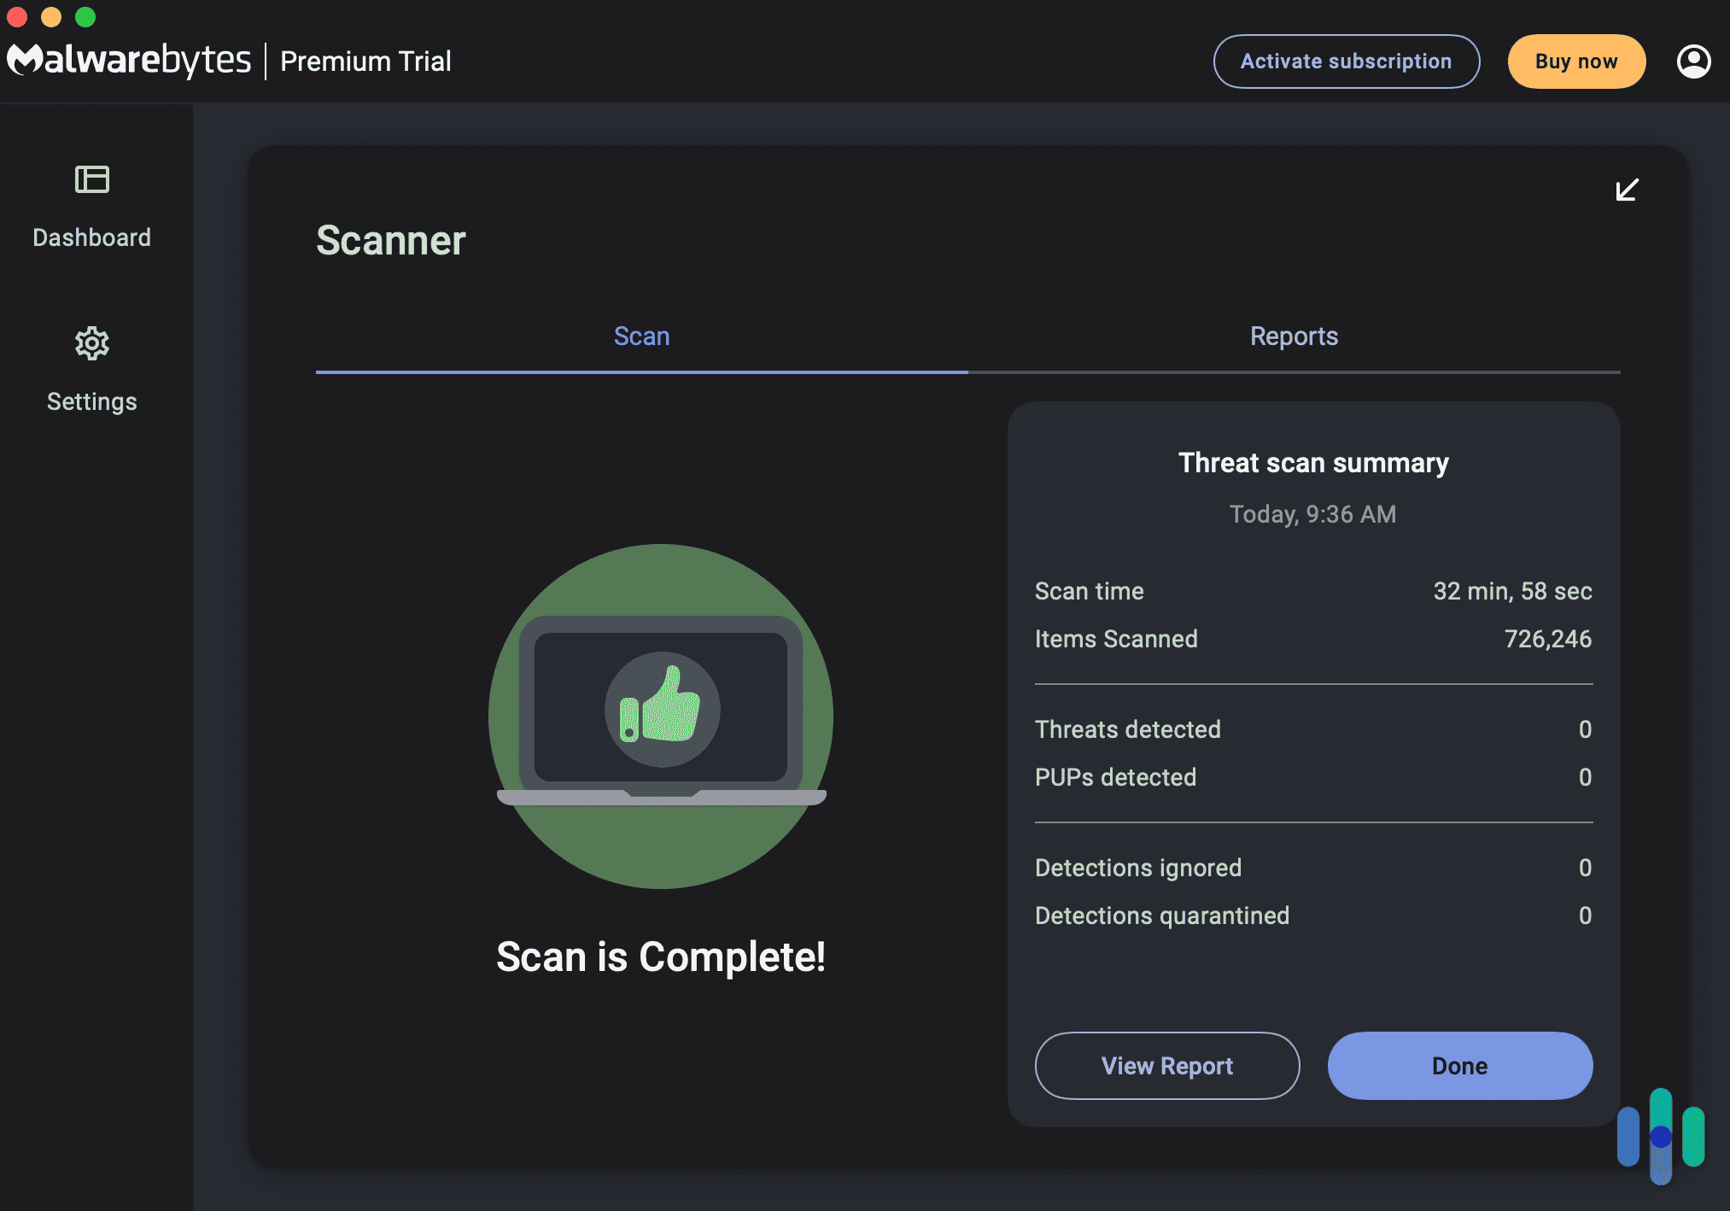Click the Settings gear sidebar icon
1730x1211 pixels.
pyautogui.click(x=91, y=342)
